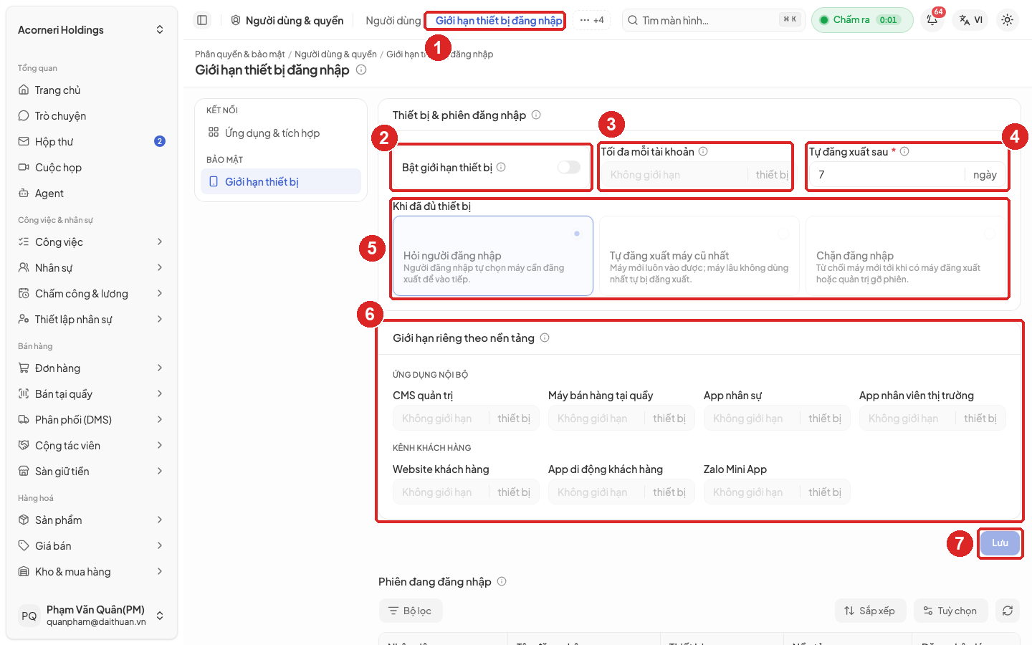The width and height of the screenshot is (1032, 645).
Task: Open the Bộ lọc filter button
Action: pos(411,611)
